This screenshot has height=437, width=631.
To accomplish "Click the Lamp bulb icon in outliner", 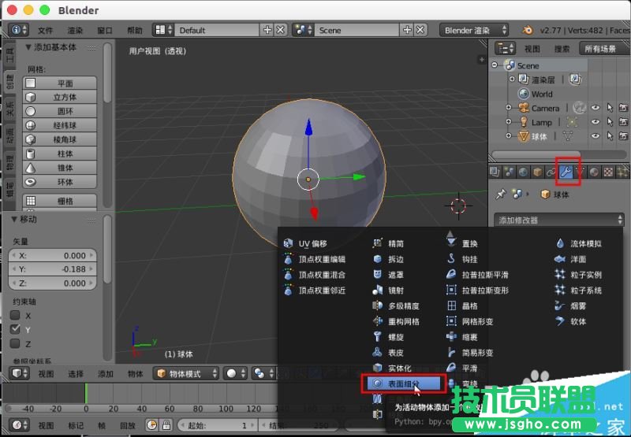I will tap(524, 122).
